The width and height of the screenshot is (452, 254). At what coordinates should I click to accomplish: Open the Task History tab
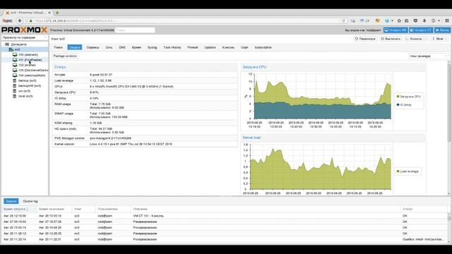point(172,47)
